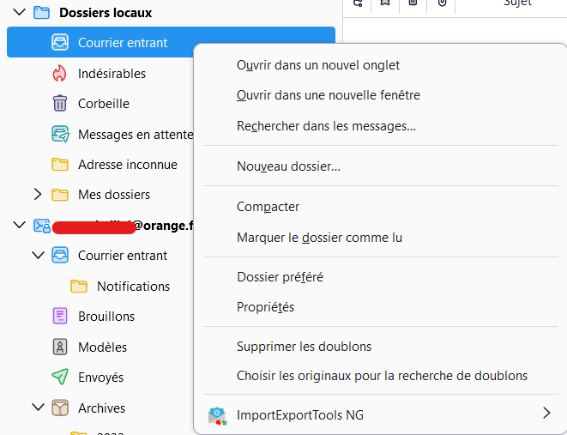Open the Adresse inconnue folder
This screenshot has height=435, width=567.
(x=128, y=165)
